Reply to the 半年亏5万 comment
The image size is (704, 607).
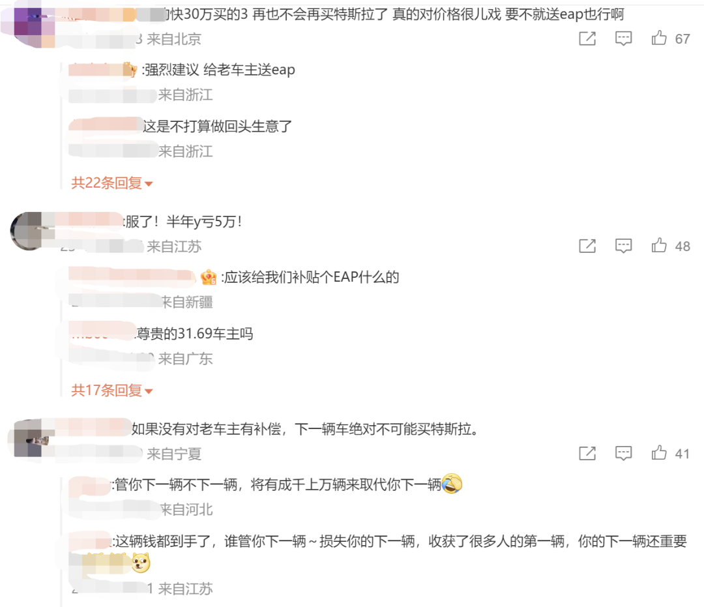point(623,246)
